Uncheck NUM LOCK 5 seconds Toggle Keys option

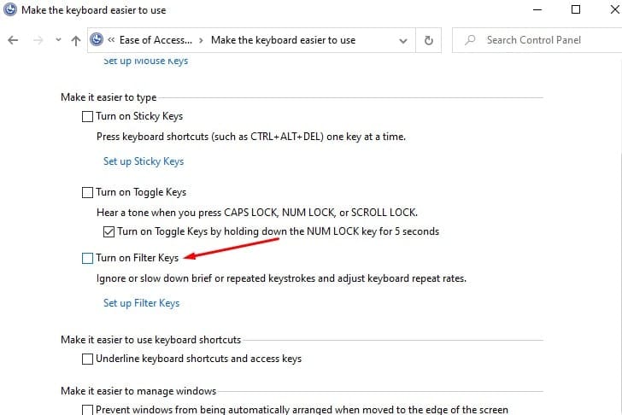pos(109,231)
